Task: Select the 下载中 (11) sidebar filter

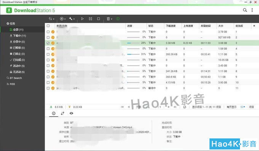Action: tap(18, 36)
